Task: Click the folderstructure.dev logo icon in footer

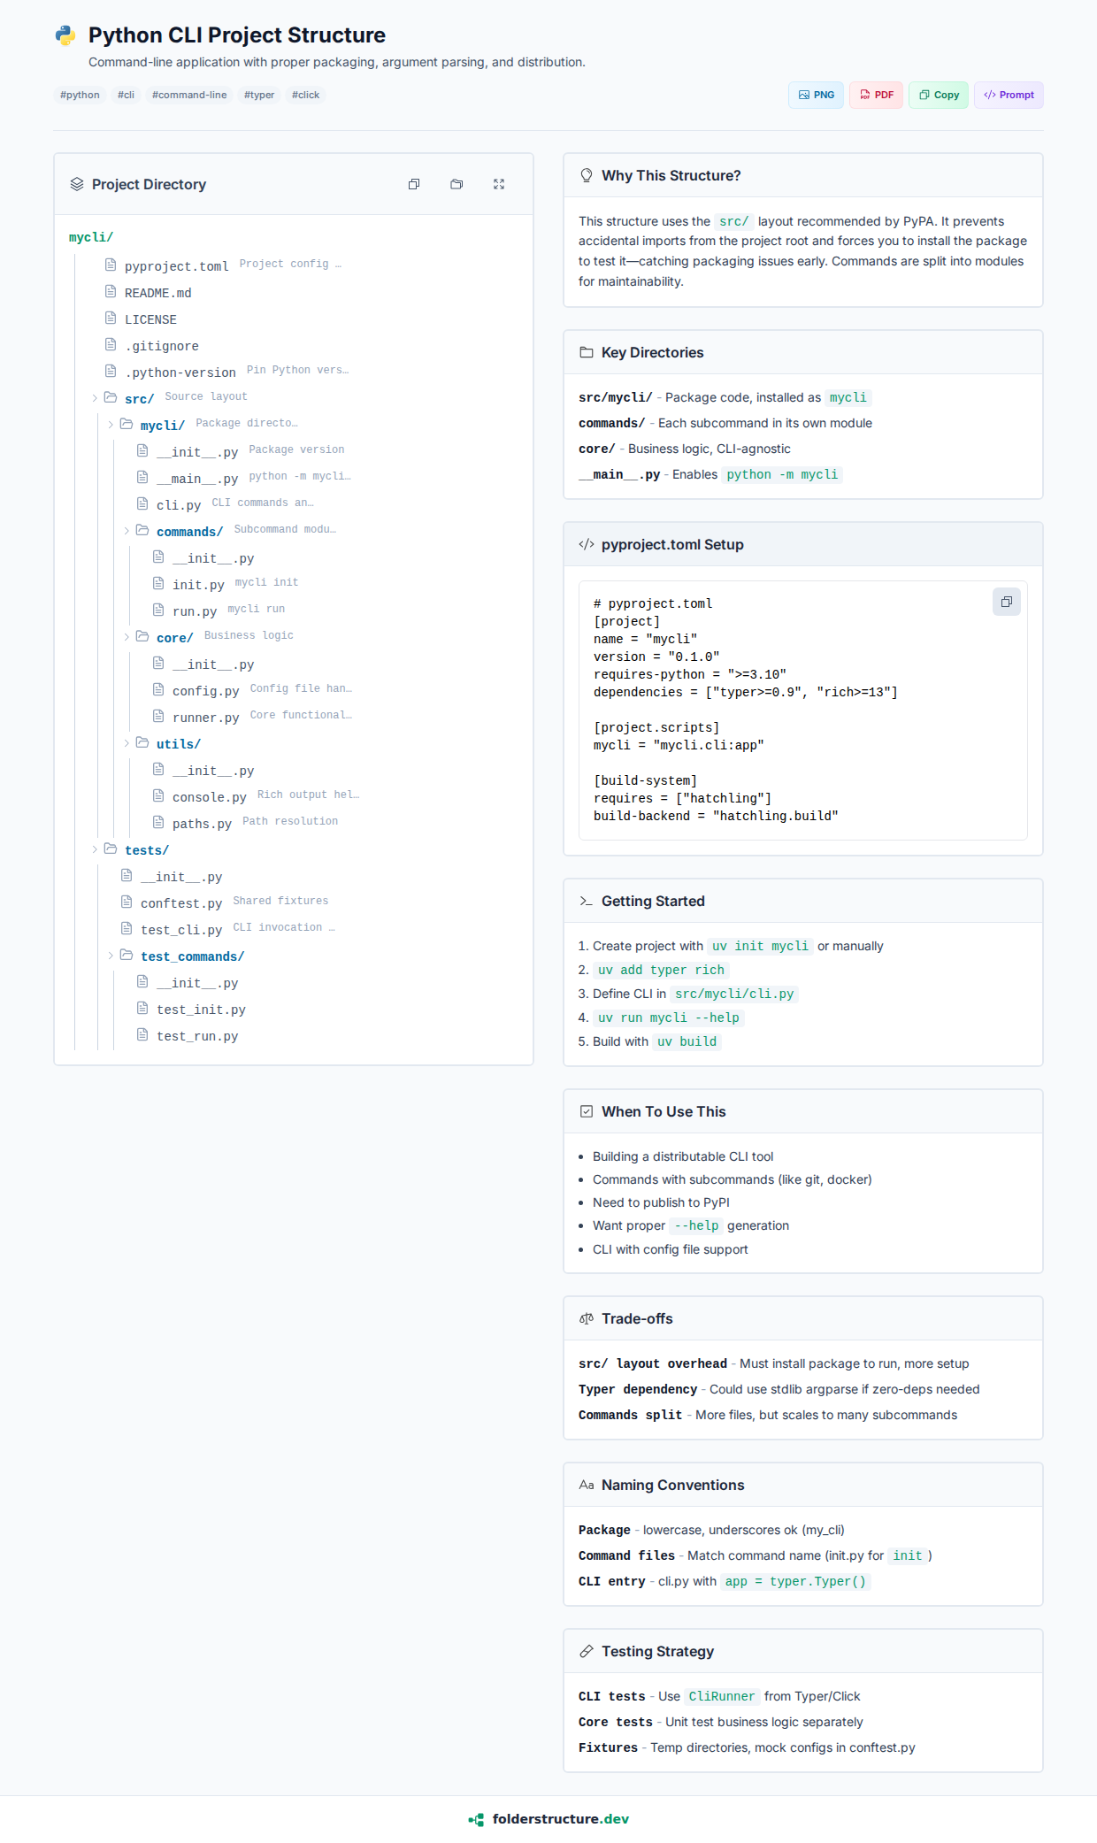Action: pos(477,1819)
